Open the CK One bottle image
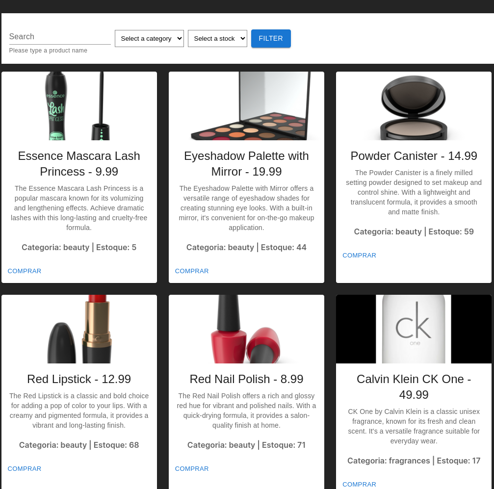The height and width of the screenshot is (489, 494). coord(414,329)
